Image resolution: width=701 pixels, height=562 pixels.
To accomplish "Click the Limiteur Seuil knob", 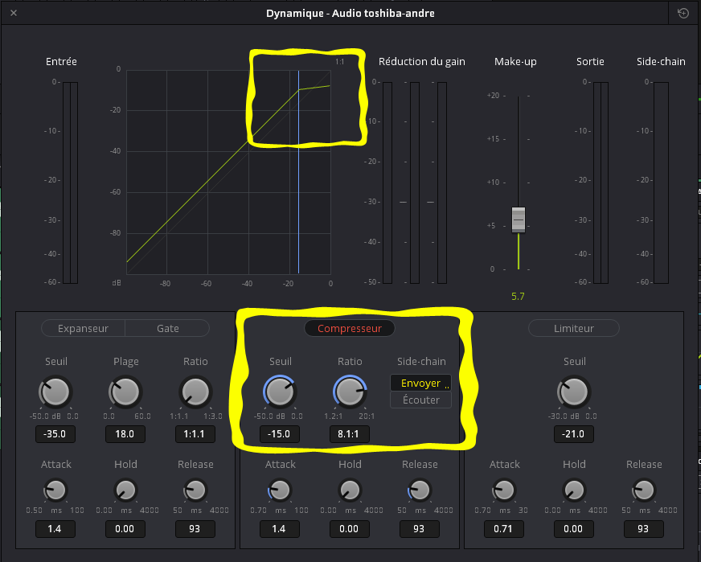I will coord(574,392).
